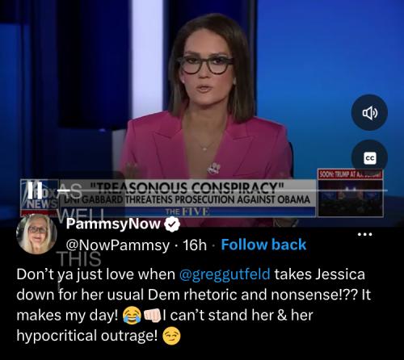Open the three-dot more options menu
This screenshot has width=404, height=360.
click(364, 234)
